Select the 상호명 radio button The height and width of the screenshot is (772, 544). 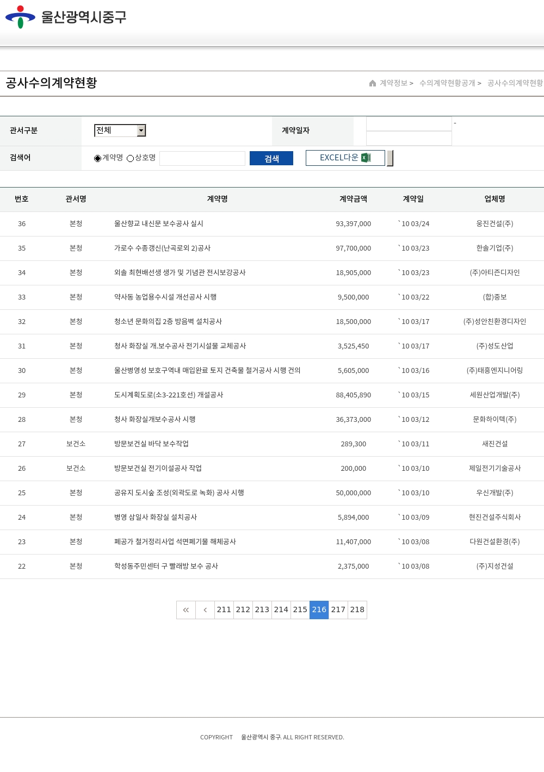[131, 158]
